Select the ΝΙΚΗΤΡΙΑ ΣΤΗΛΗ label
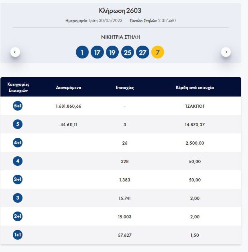The width and height of the screenshot is (248, 252). coord(121,37)
